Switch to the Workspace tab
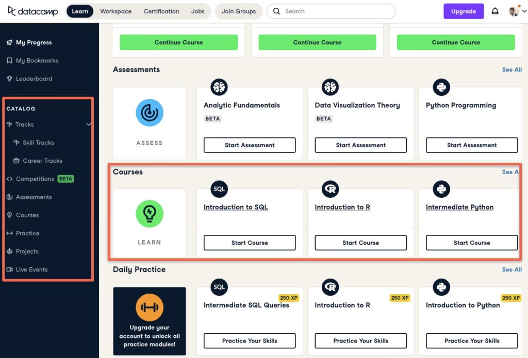 pos(115,11)
